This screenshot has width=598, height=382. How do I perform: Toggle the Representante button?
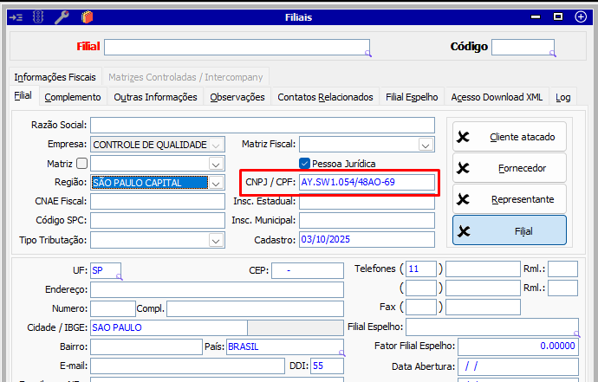click(x=510, y=199)
